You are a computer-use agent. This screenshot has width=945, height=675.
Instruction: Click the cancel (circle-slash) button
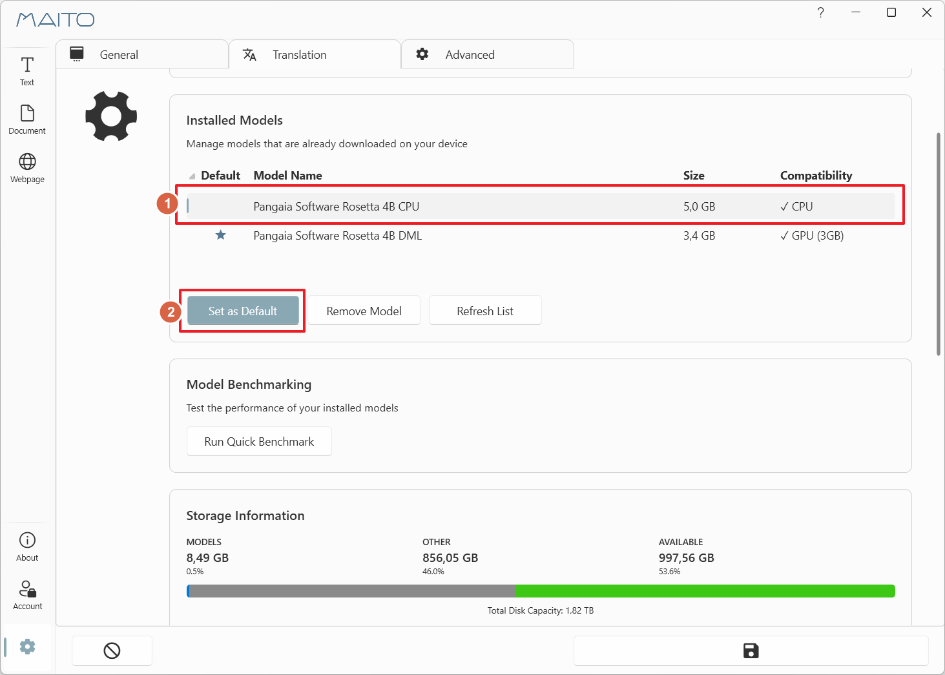coord(112,650)
